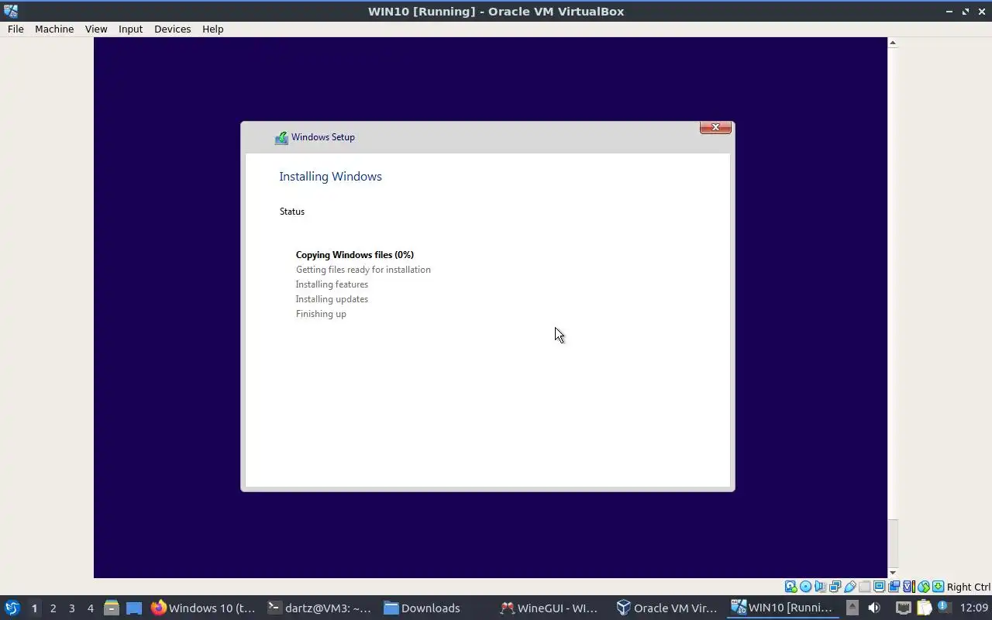The image size is (992, 620).
Task: Click the Windows Setup title icon
Action: tap(281, 138)
